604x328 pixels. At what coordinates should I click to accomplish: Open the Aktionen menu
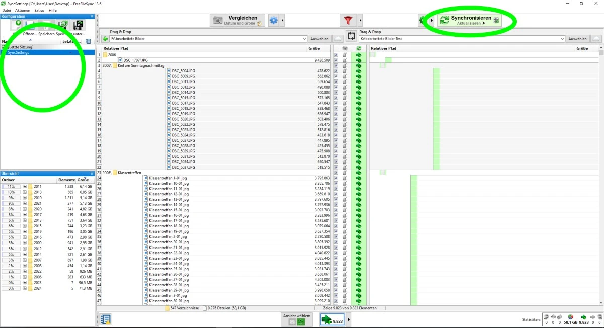tap(23, 10)
